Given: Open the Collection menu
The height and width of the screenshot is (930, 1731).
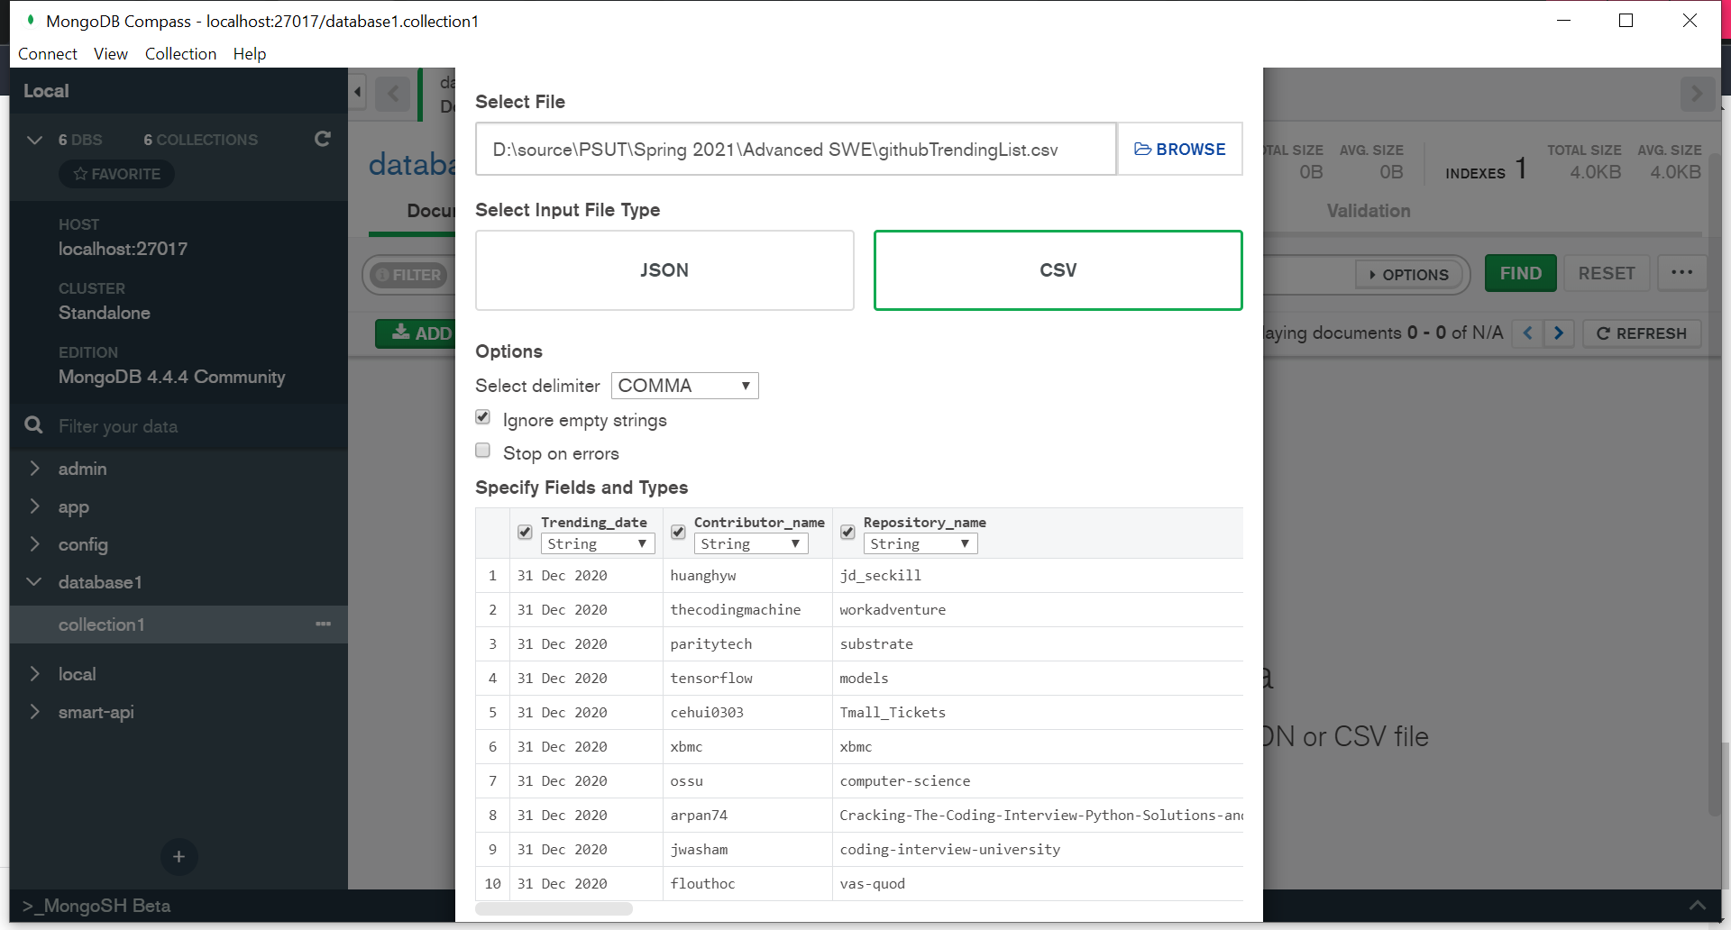Looking at the screenshot, I should (x=180, y=54).
